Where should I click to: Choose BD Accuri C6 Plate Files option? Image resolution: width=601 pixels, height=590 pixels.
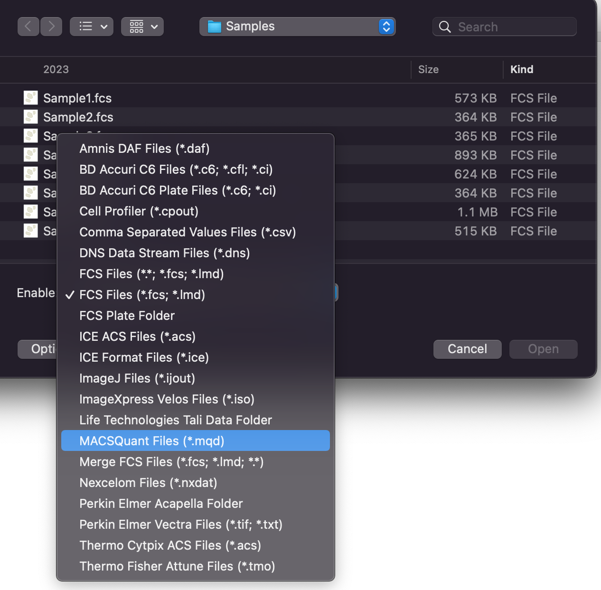click(196, 190)
